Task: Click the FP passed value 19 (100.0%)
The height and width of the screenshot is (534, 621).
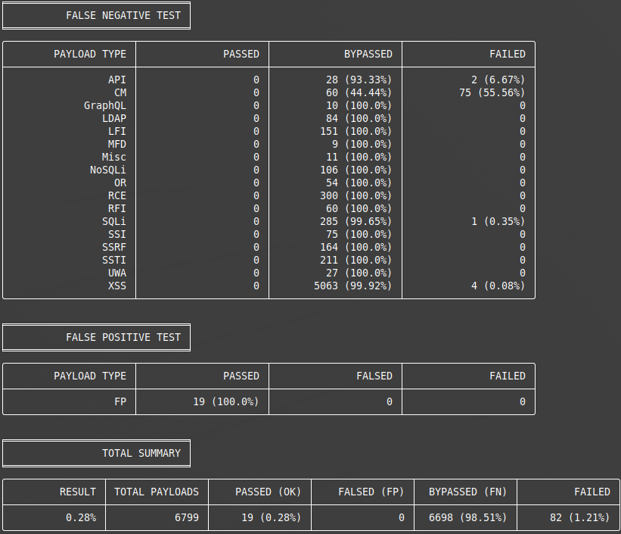Action: click(225, 401)
